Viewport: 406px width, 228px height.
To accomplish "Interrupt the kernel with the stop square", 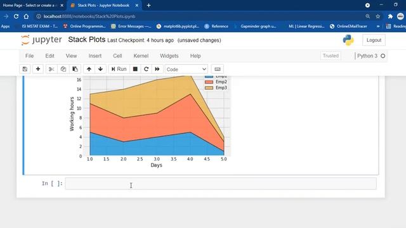I will (135, 69).
